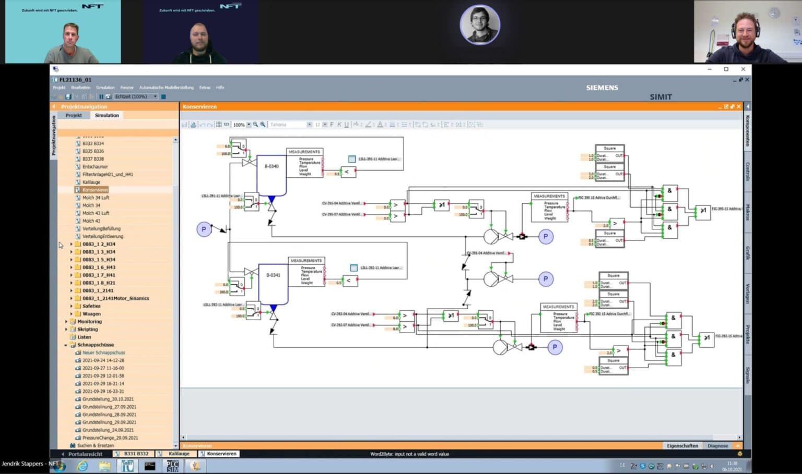Screen dimensions: 802x474
Task: Pause the simulation with the pause icon
Action: pyautogui.click(x=101, y=96)
